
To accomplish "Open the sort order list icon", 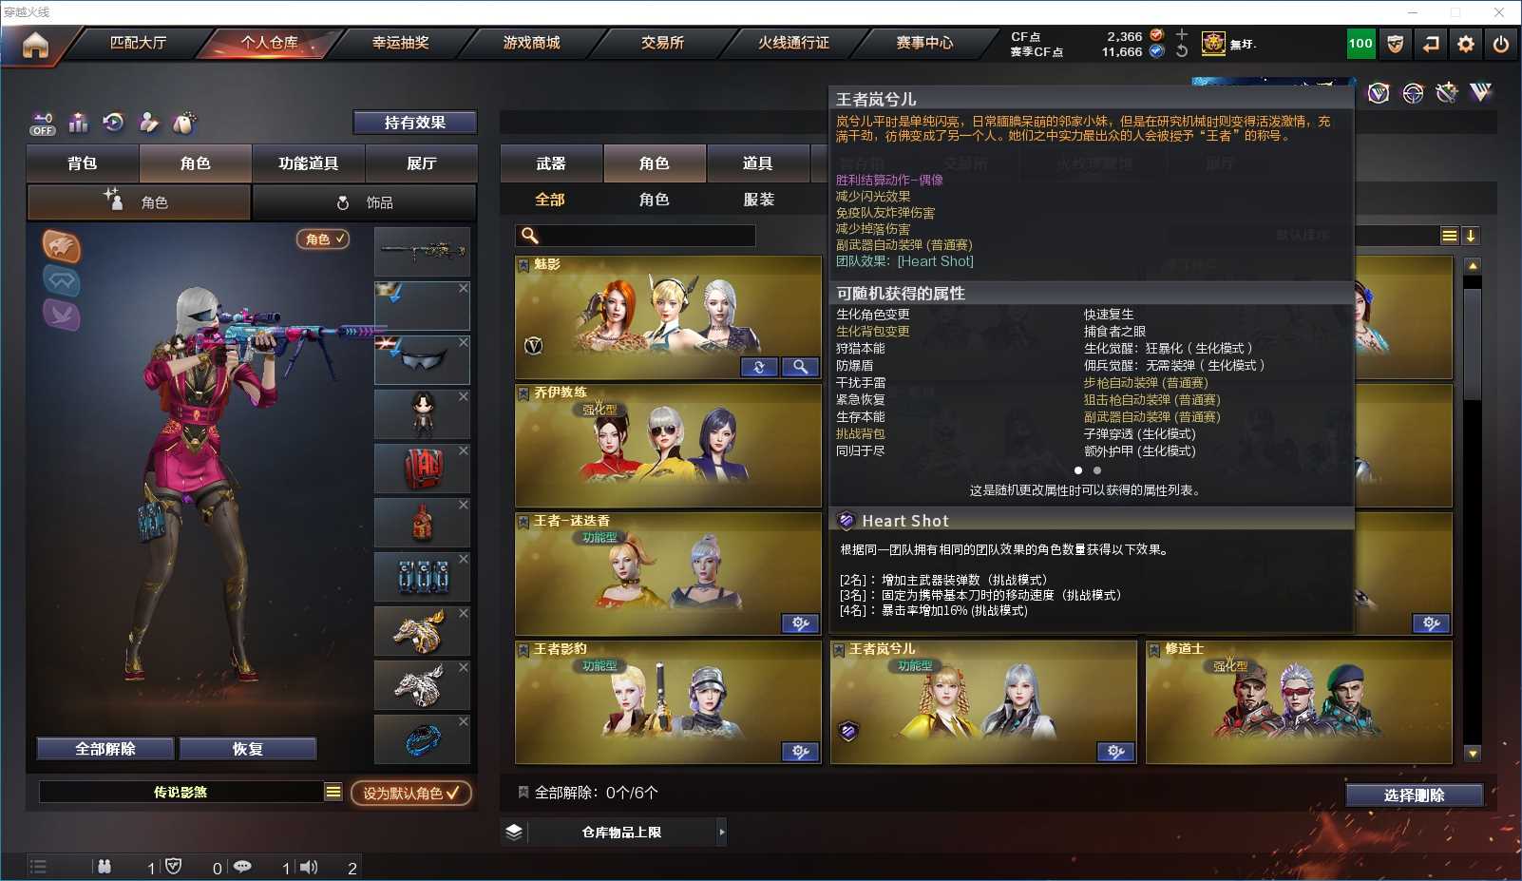I will (x=1449, y=236).
